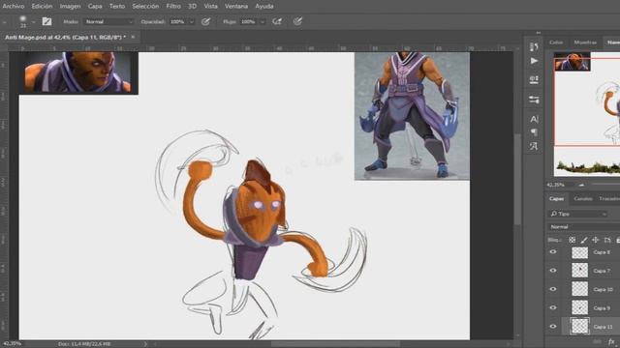Select the Capa 11 layer name
This screenshot has height=348, width=620.
[x=603, y=327]
